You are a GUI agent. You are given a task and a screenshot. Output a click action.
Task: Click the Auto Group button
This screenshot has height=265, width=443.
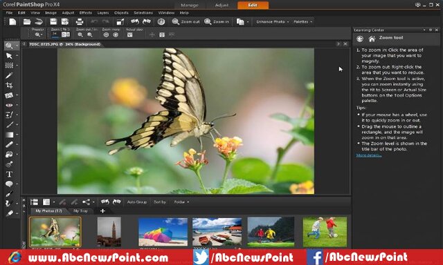click(137, 202)
